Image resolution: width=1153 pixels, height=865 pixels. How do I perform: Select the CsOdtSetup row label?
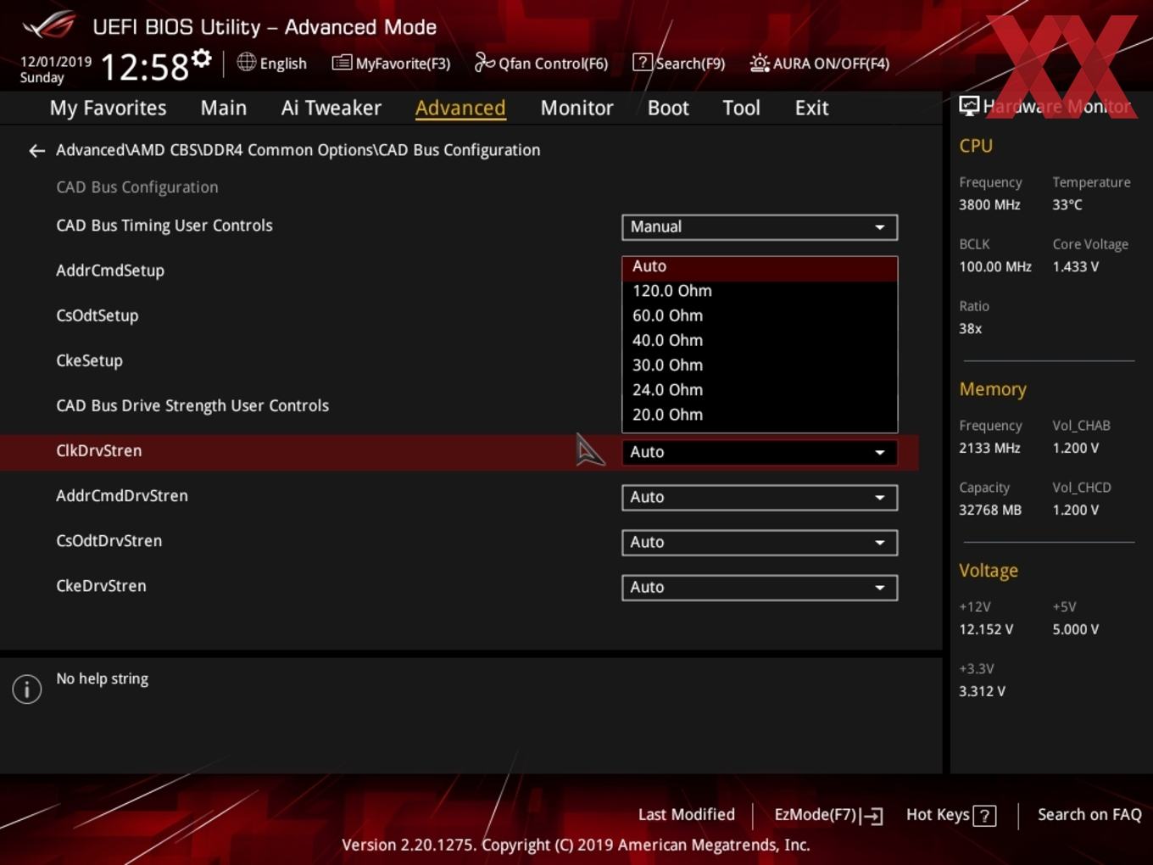pos(97,315)
